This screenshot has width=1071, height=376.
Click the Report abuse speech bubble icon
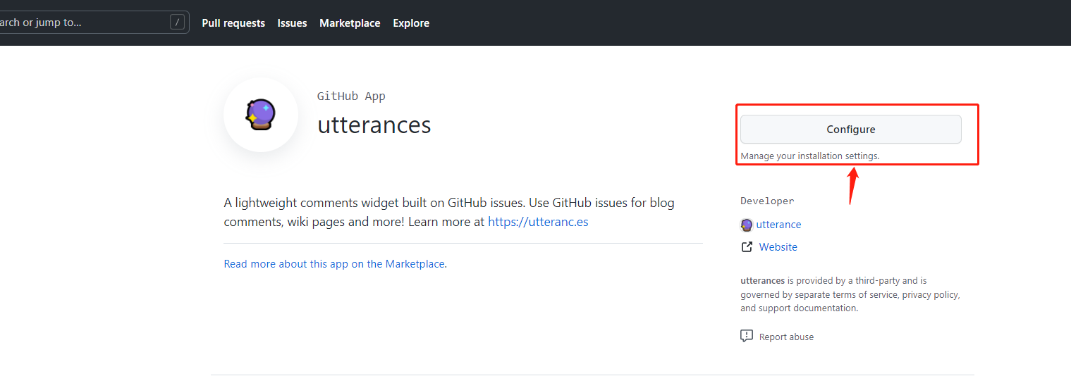tap(747, 337)
